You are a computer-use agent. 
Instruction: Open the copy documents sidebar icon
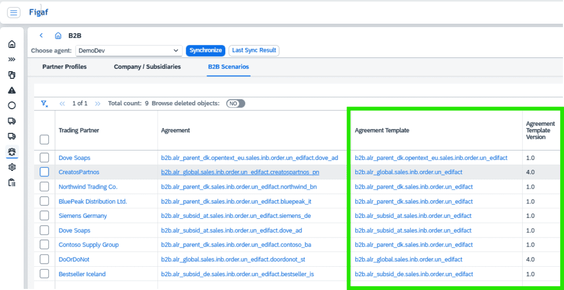point(12,75)
